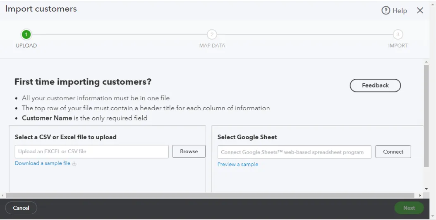Select the step 2 Map Data circle
The image size is (436, 220).
(x=212, y=35)
